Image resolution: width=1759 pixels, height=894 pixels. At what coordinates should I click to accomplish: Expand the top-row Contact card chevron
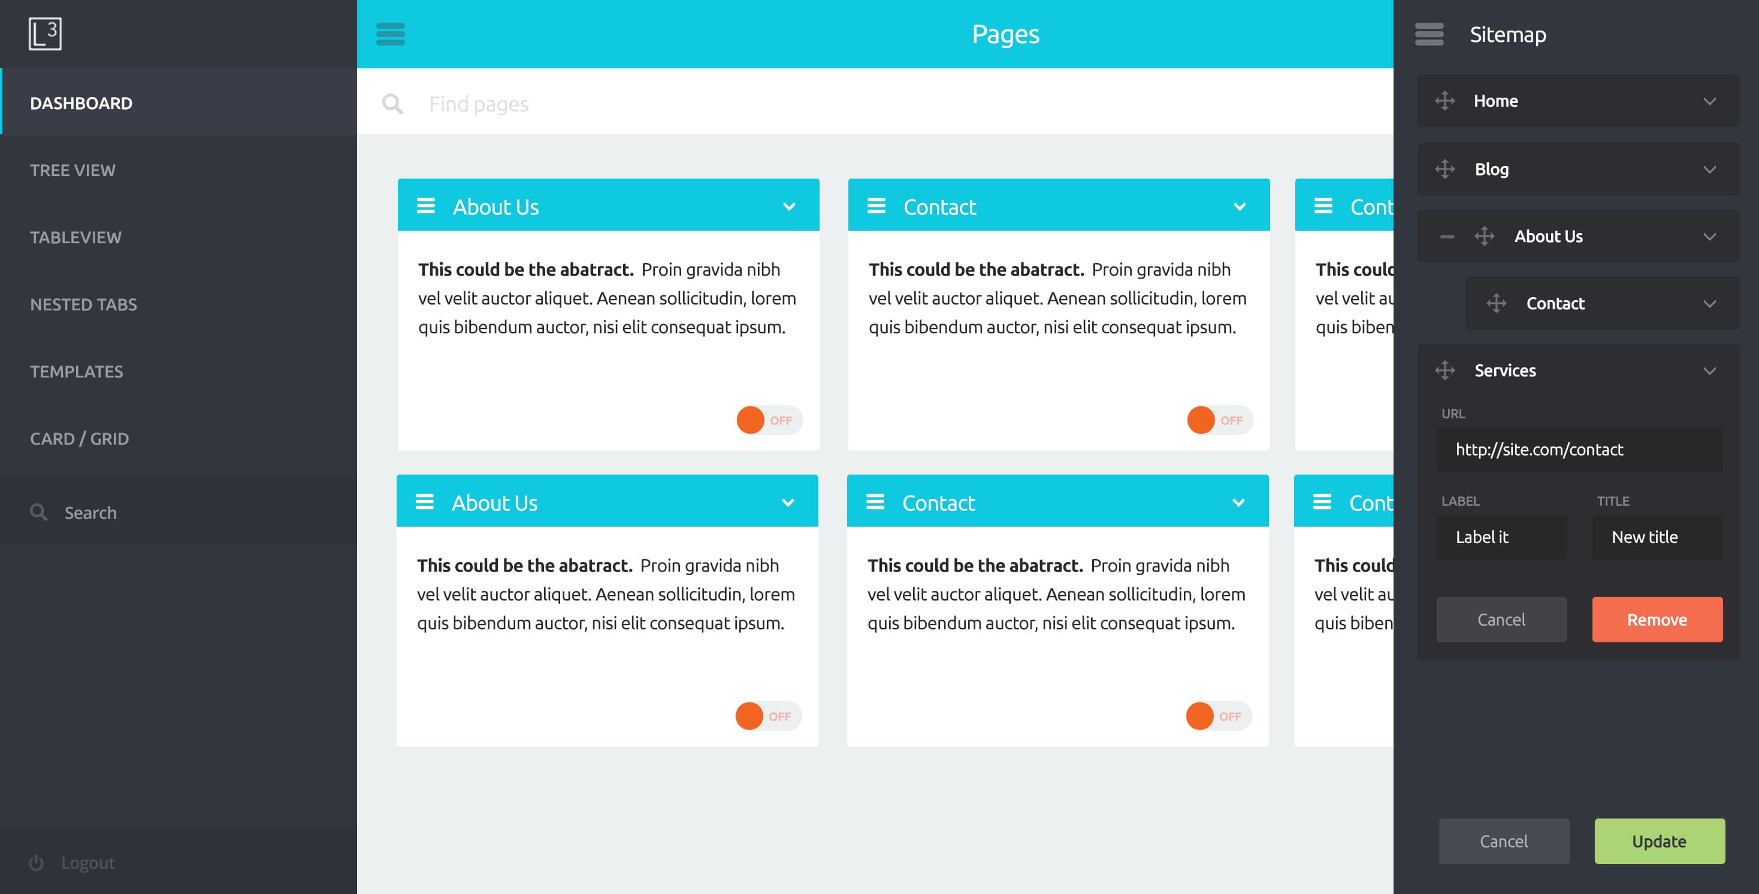pyautogui.click(x=1240, y=206)
